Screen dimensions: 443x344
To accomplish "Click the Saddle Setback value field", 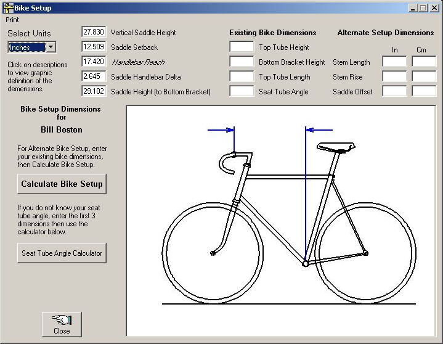I will click(x=94, y=47).
